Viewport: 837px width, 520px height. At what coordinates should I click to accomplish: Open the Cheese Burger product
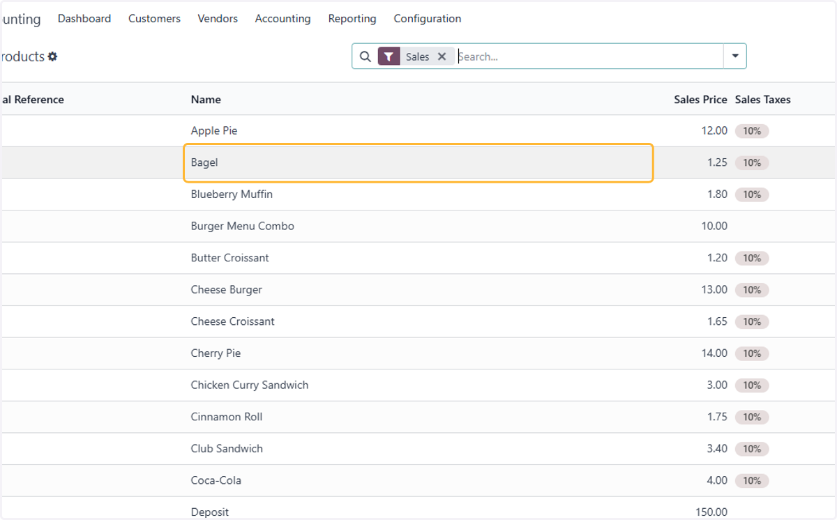coord(227,289)
